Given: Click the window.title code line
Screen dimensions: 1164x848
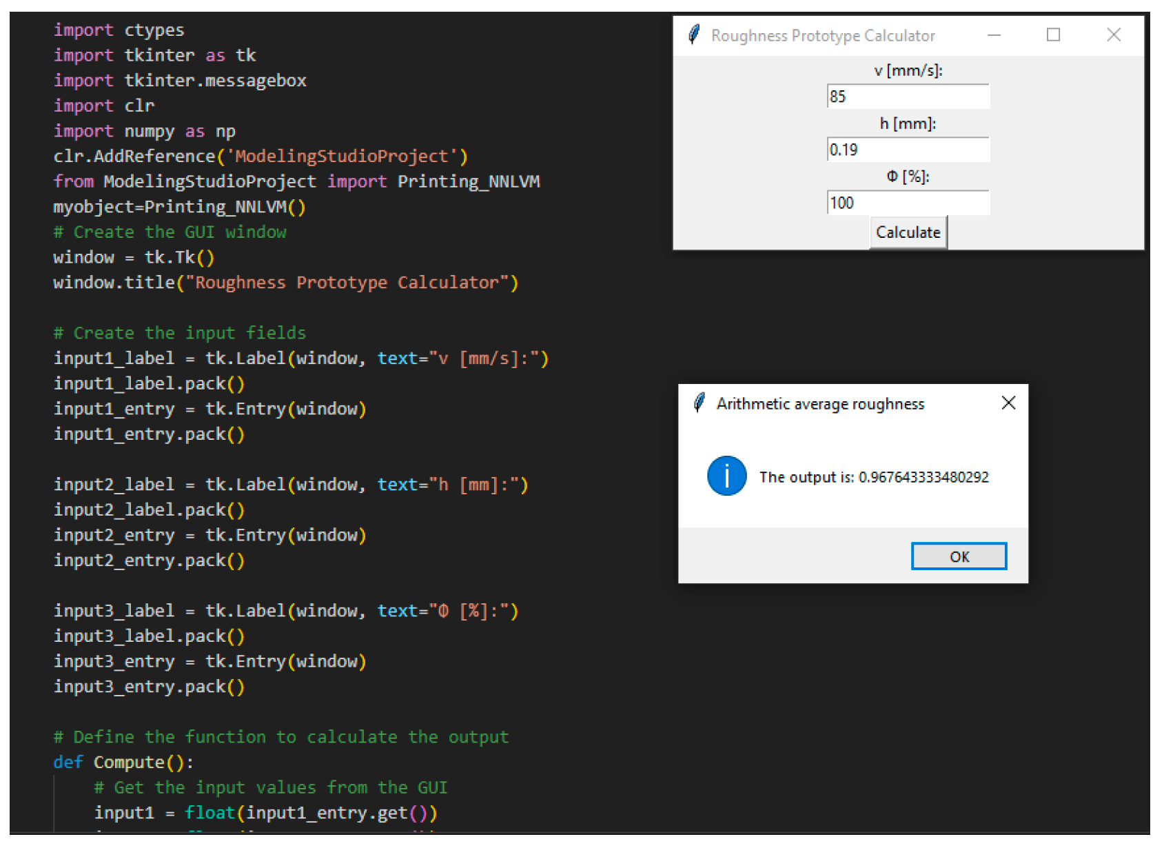Looking at the screenshot, I should (285, 283).
